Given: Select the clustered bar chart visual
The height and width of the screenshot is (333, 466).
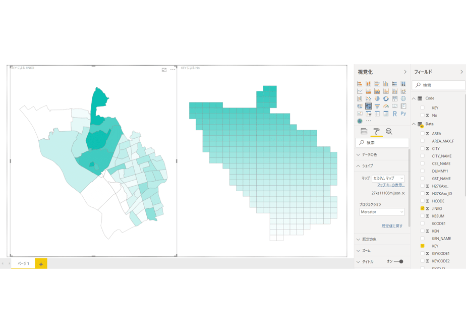Looking at the screenshot, I should point(377,84).
